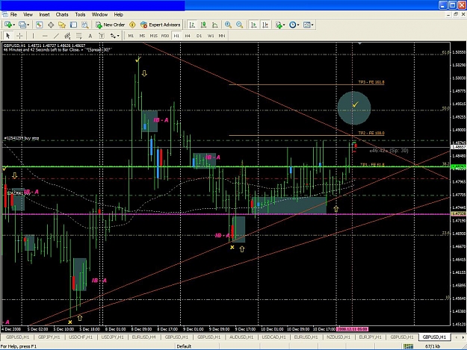467x350 pixels.
Task: Select the trendline drawing tool
Action: pos(56,36)
